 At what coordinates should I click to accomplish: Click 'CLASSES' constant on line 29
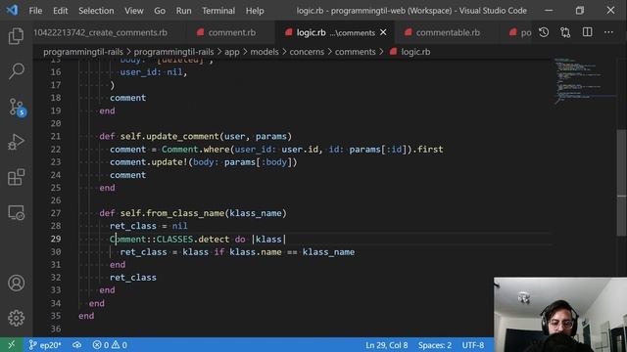[174, 239]
